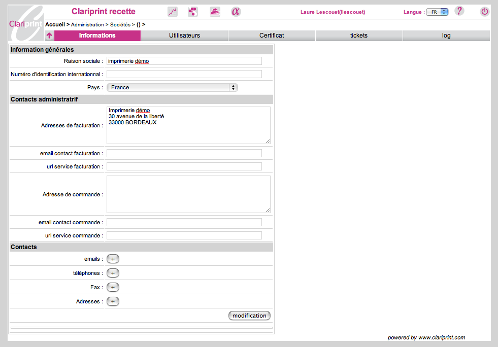
Task: Click the Raison sociale input field
Action: pos(184,61)
